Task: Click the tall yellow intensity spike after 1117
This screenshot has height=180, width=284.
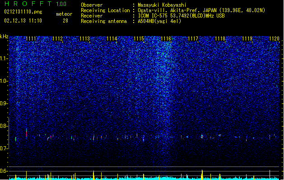Action: point(202,175)
